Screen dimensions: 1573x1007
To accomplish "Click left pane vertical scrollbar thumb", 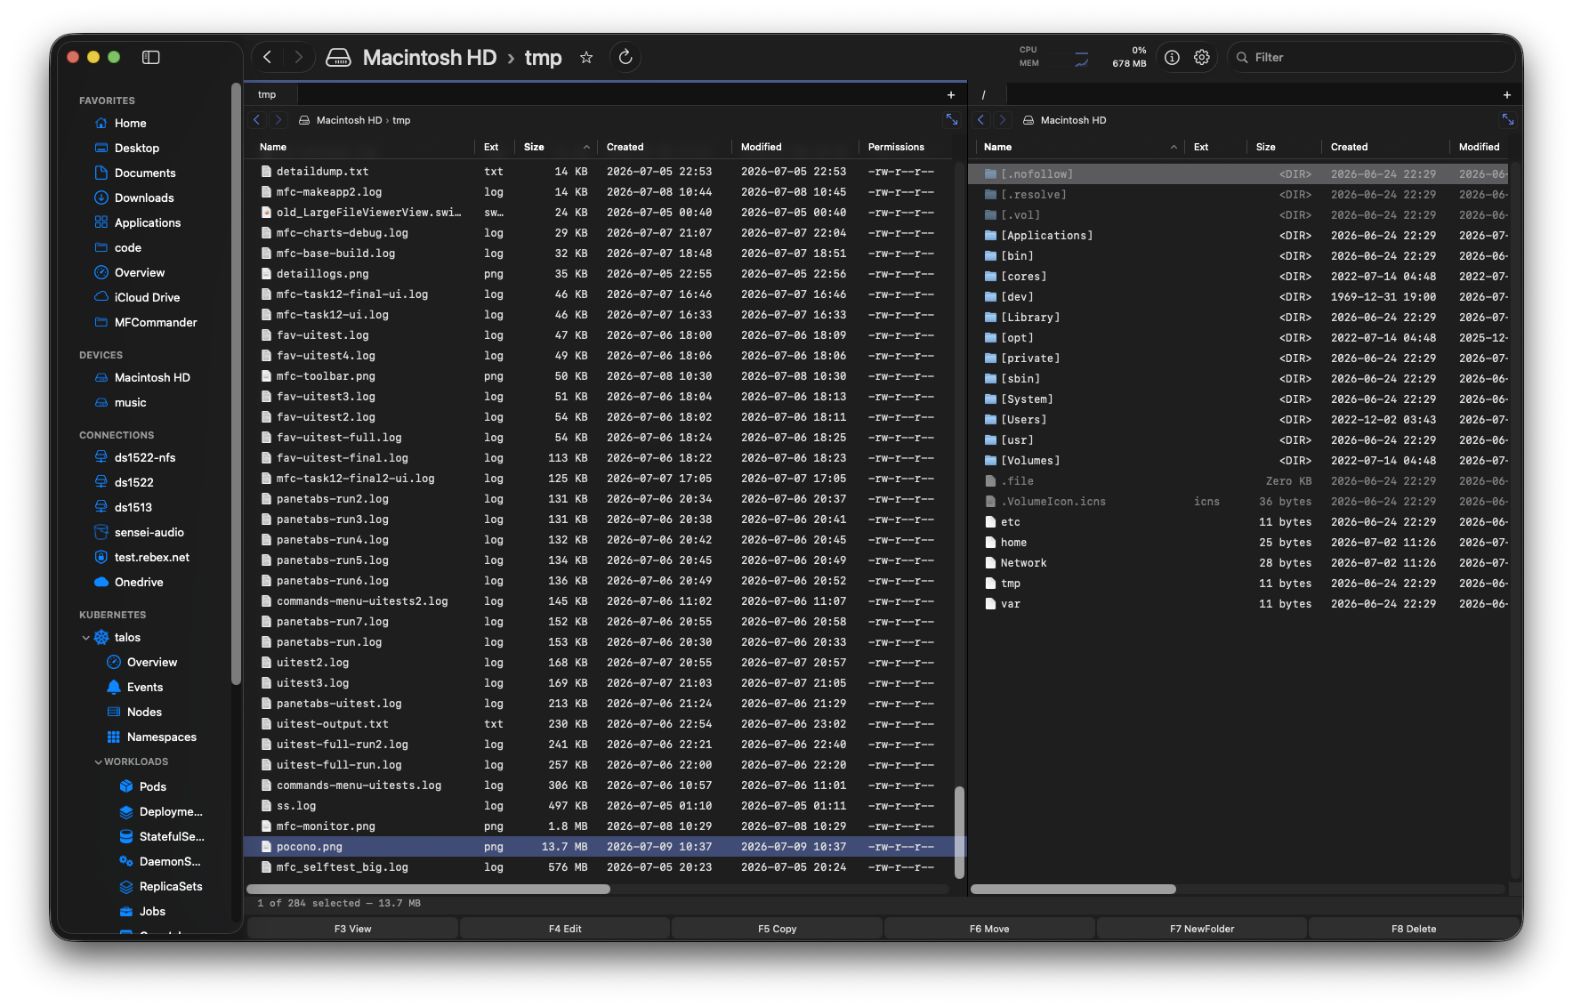I will 959,832.
